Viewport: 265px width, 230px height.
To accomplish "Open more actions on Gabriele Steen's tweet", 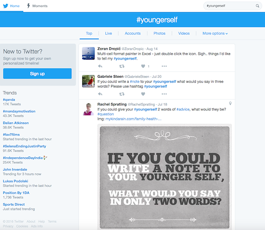I will (x=164, y=94).
